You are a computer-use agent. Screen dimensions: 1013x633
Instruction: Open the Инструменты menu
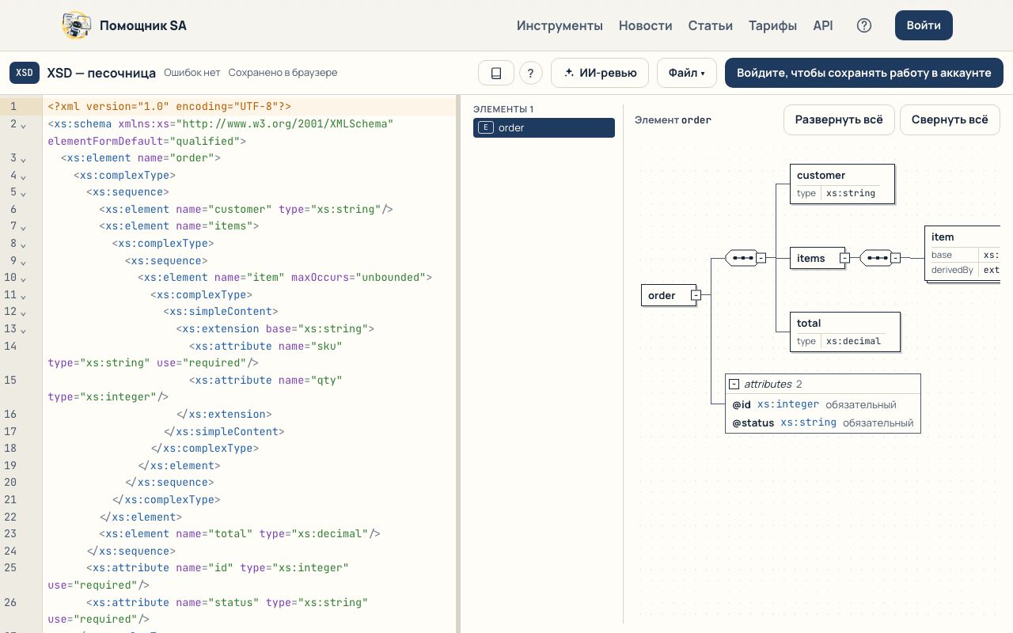[560, 25]
